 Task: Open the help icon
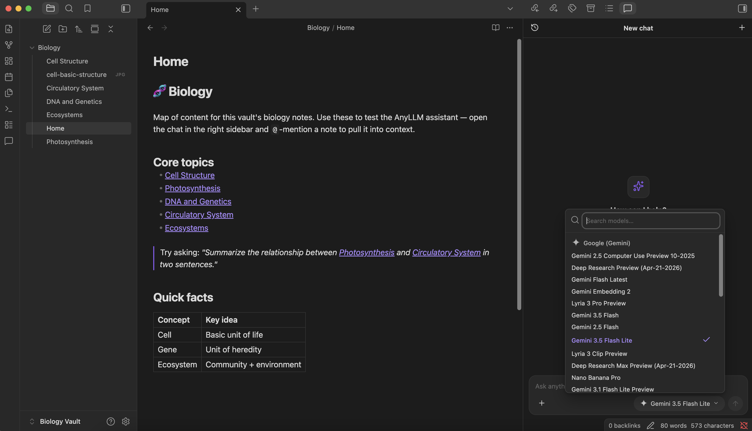pyautogui.click(x=111, y=421)
